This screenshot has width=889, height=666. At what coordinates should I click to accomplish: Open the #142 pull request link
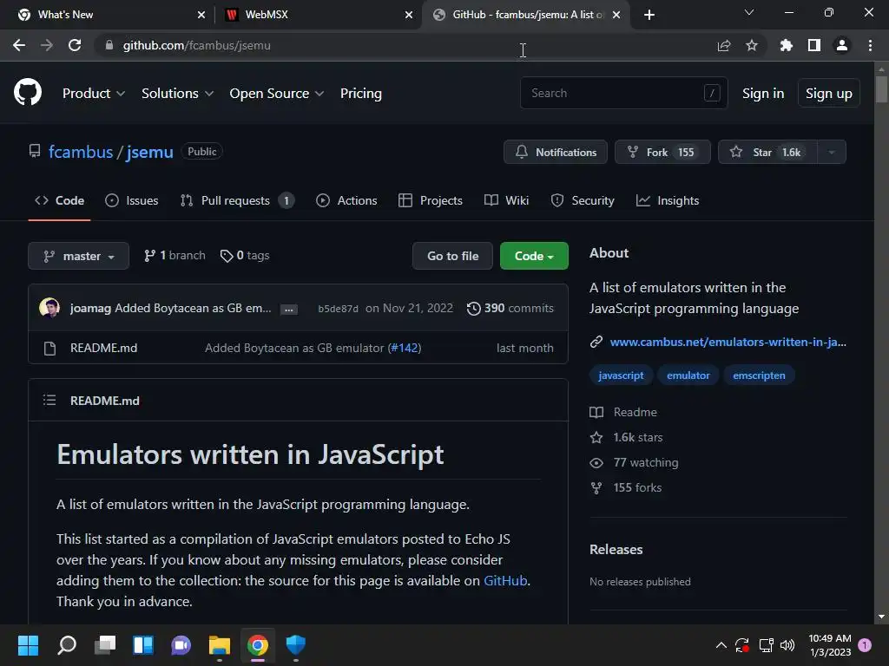click(405, 348)
